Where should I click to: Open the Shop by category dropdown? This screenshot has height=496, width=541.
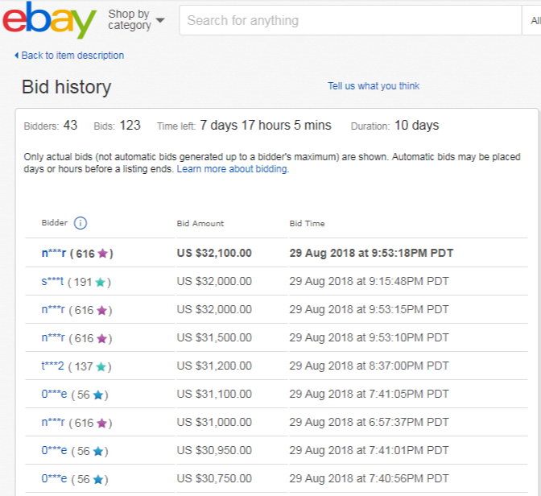point(135,20)
